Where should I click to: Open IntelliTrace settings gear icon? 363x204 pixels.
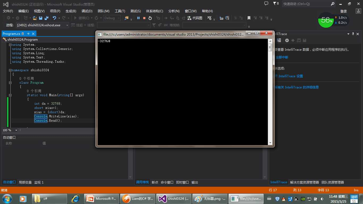[x=287, y=40]
